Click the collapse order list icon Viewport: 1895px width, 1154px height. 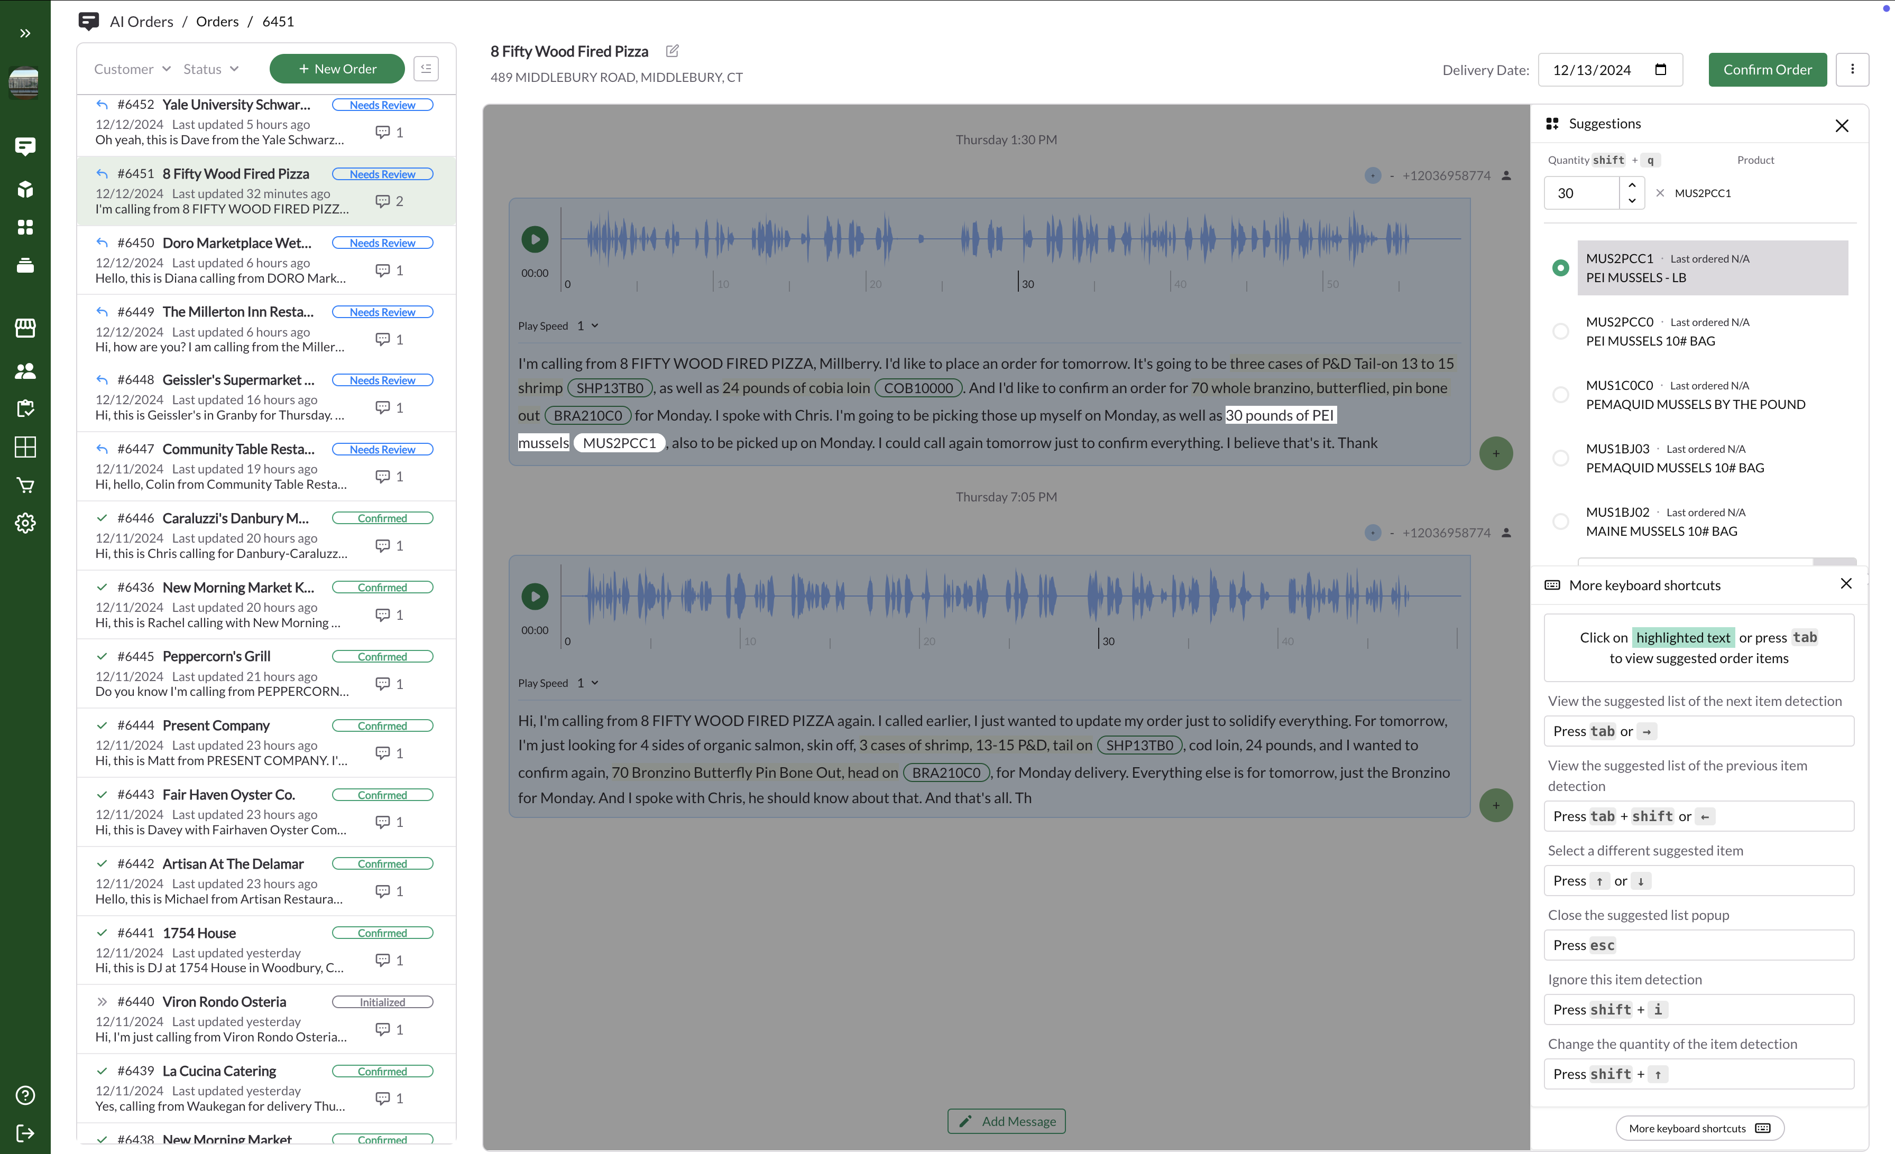coord(426,68)
